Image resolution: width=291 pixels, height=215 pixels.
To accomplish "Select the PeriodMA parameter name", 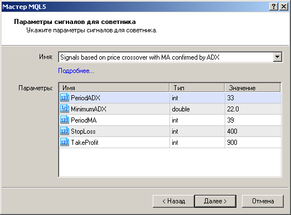I will 84,120.
